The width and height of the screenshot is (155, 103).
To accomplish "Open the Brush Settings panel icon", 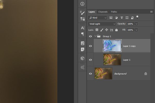I will click(x=82, y=13).
